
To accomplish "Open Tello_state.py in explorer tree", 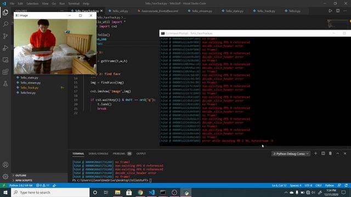I will (x=29, y=78).
